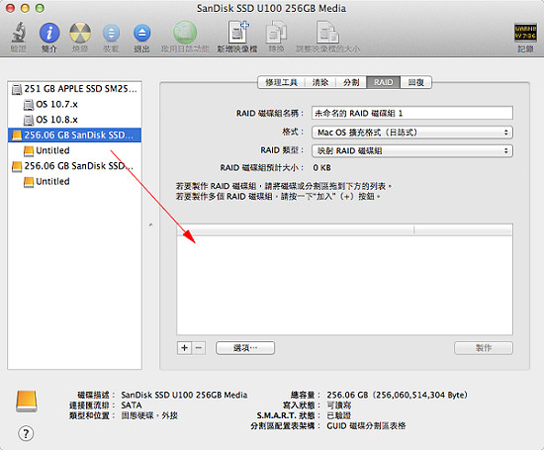This screenshot has width=544, height=450.
Task: Click the red window close button
Action: click(x=11, y=8)
